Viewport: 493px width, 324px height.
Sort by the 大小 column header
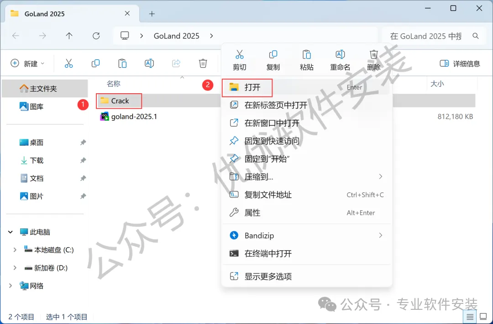coord(437,84)
